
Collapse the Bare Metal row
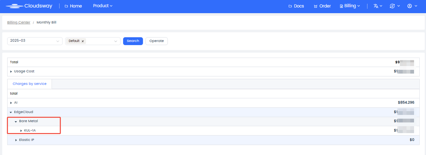tap(16, 122)
